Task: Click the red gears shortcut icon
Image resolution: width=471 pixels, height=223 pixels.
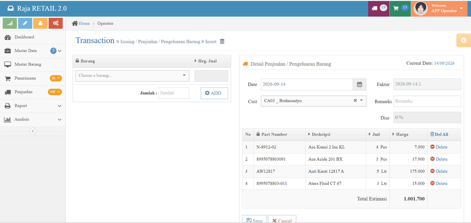Action: point(56,23)
